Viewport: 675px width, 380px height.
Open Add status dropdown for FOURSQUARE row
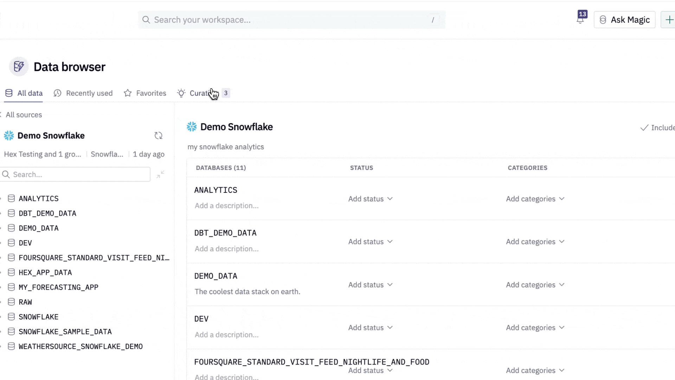tap(371, 370)
